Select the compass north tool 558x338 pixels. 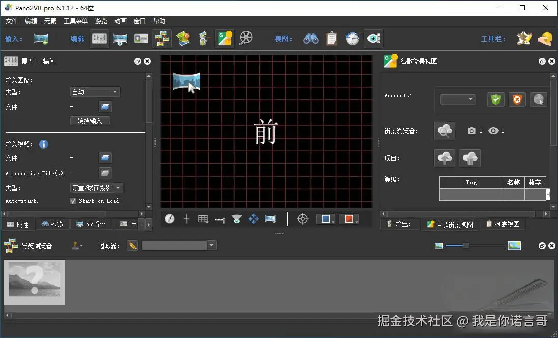170,219
